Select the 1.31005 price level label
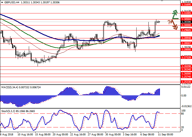This screenshot has width=192, height=137. pyautogui.click(x=186, y=13)
